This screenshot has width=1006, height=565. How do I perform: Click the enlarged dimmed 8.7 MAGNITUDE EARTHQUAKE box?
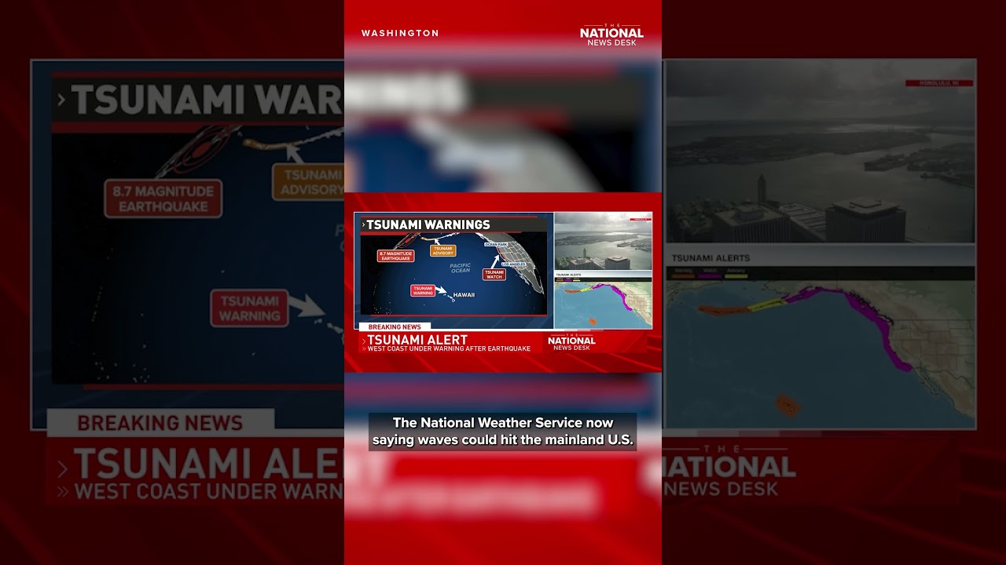(x=163, y=199)
